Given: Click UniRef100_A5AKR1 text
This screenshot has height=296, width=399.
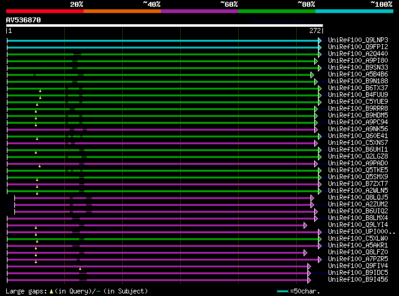Looking at the screenshot, I should point(358,246).
